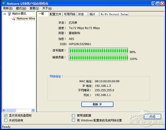166x130 pixels.
Task: Enable the turn off radio checkbox
Action: point(6,120)
